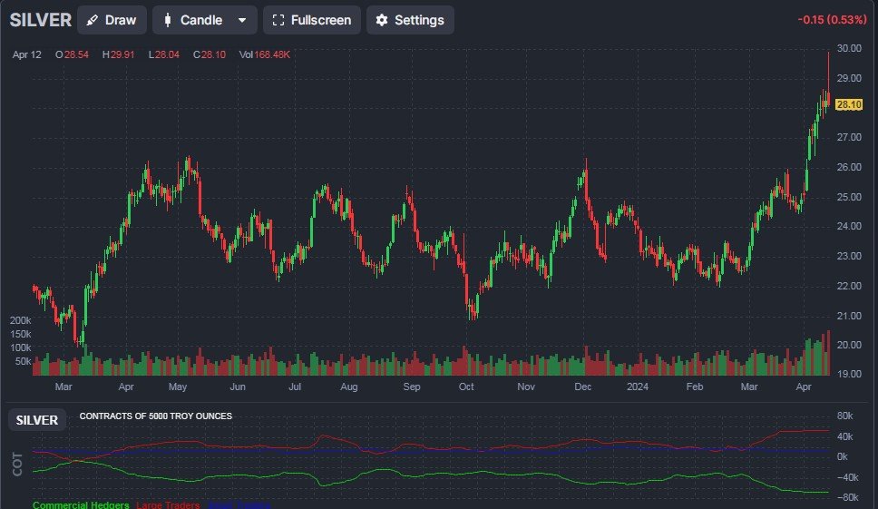Click the Vol 168.48K readout
Screen dimensions: 878x509
(x=265, y=54)
